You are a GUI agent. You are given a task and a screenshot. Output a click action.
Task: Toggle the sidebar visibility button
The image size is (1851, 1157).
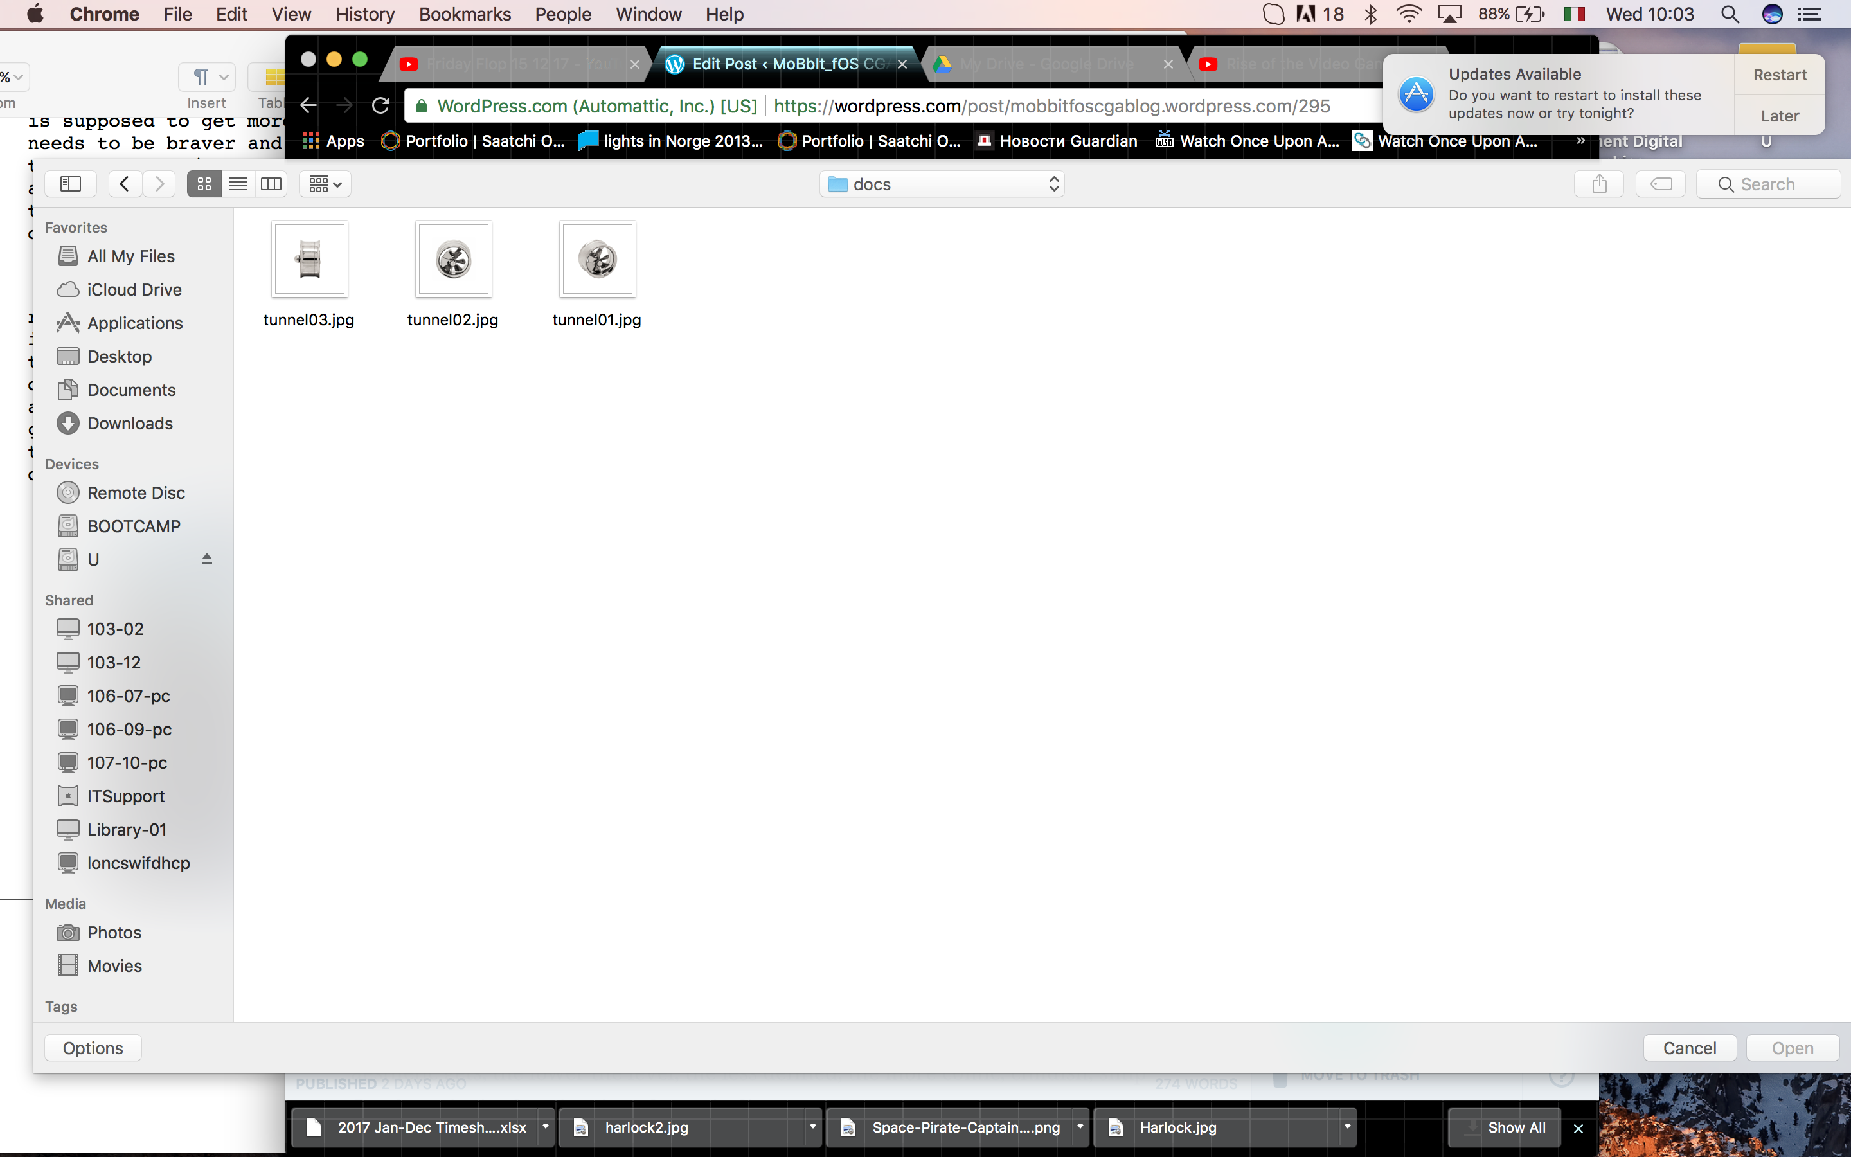[x=70, y=184]
